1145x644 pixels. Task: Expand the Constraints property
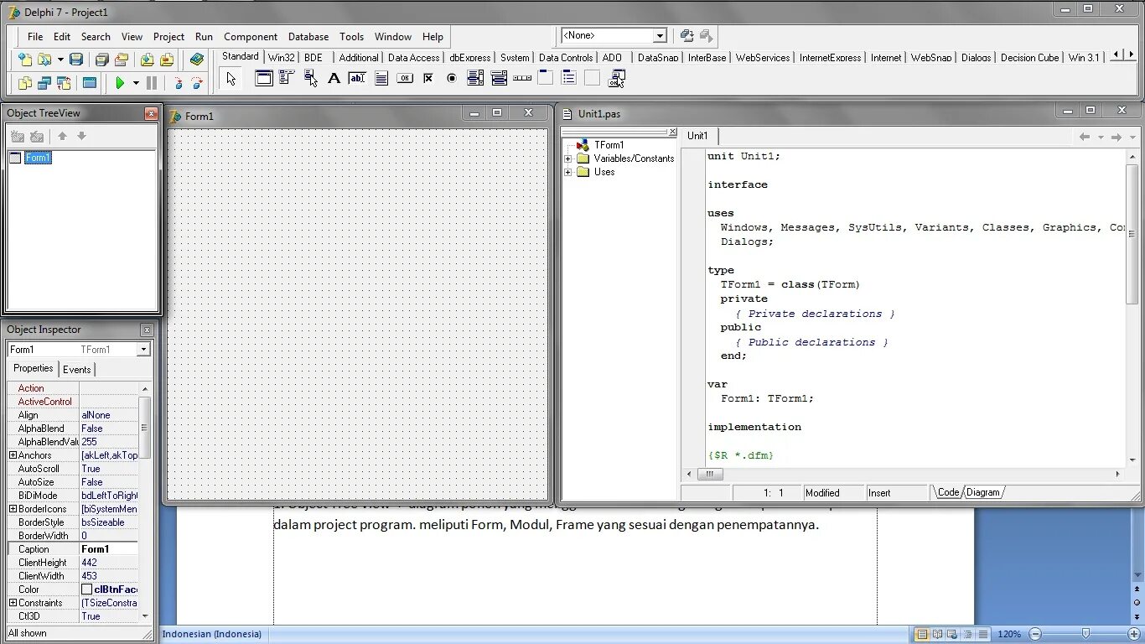pos(13,603)
